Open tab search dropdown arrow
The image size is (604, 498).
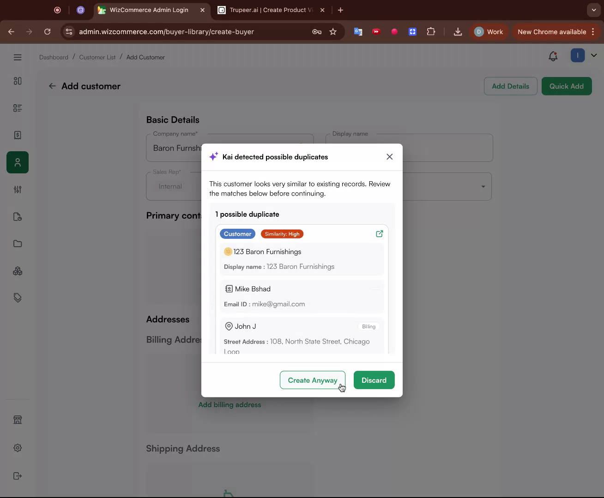point(594,10)
